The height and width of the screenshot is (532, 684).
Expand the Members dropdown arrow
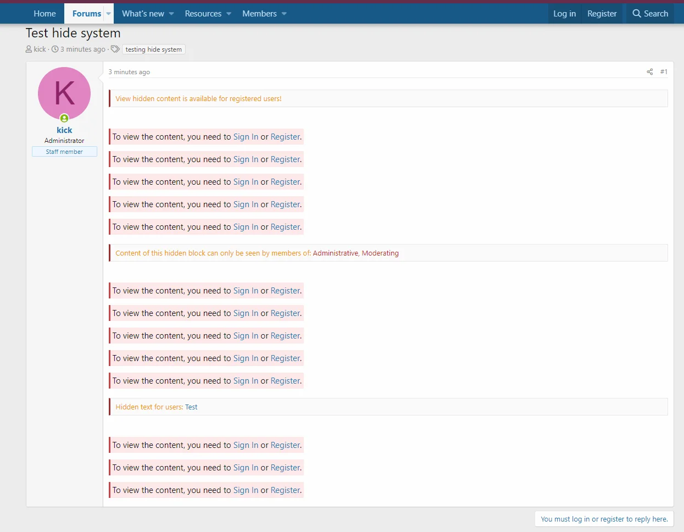point(283,13)
